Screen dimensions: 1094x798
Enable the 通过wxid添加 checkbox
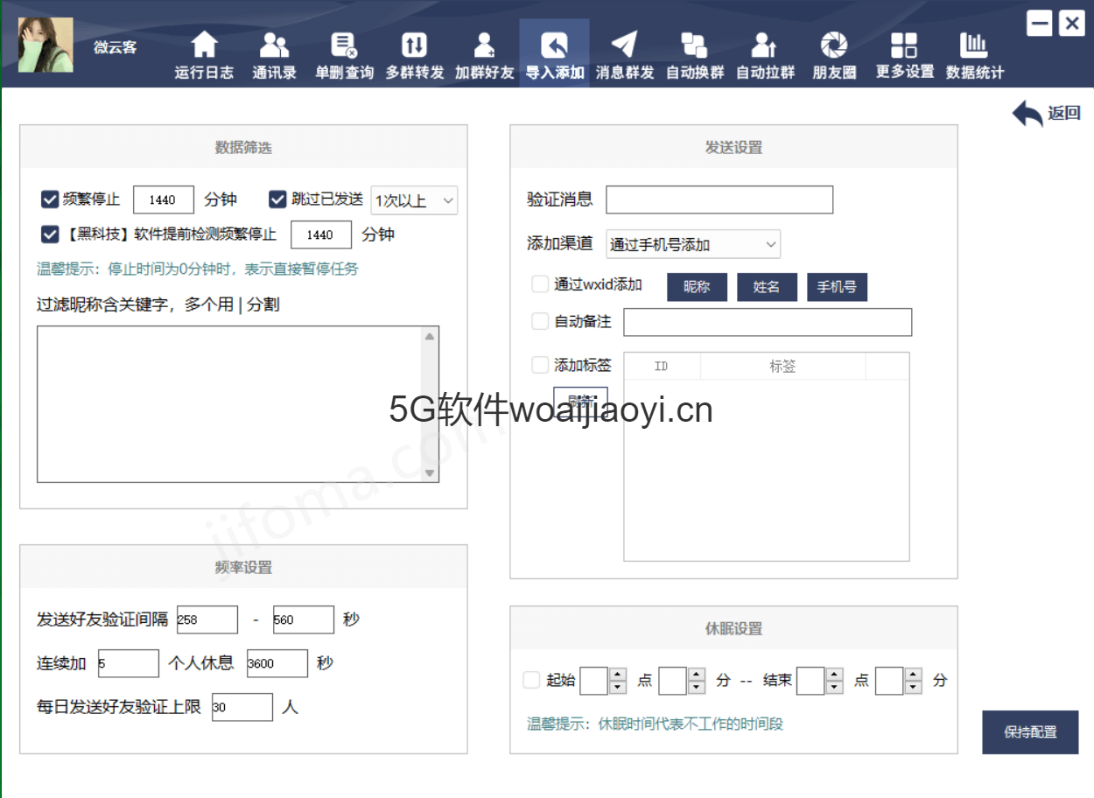[540, 284]
